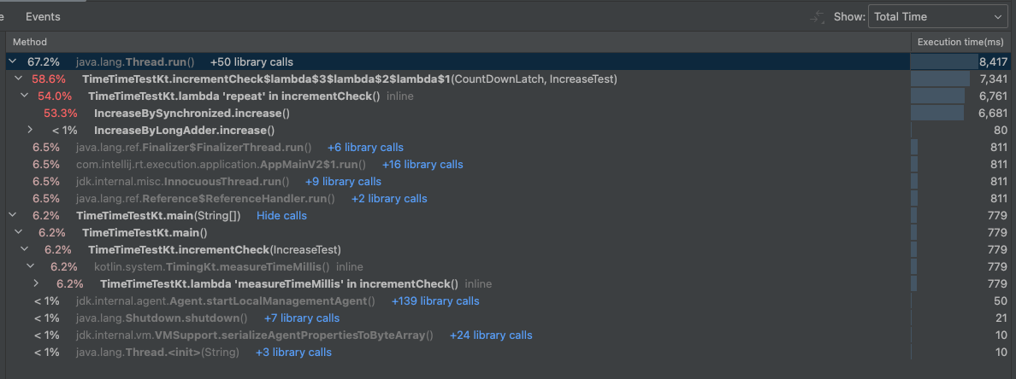
Task: Click the 'Hide calls' link
Action: pos(281,215)
